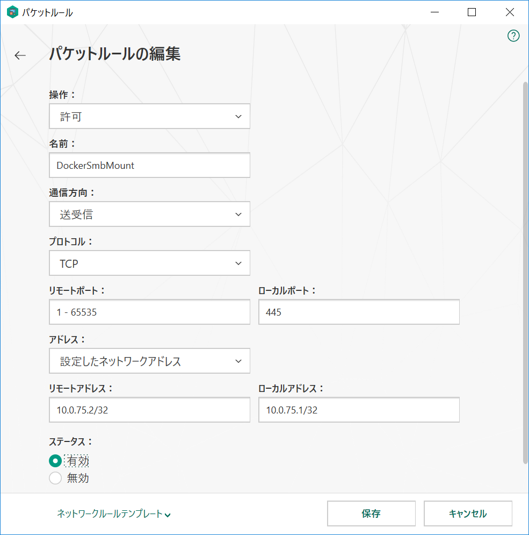Open the 通信方向 direction dropdown
Image resolution: width=529 pixels, height=535 pixels.
click(149, 214)
